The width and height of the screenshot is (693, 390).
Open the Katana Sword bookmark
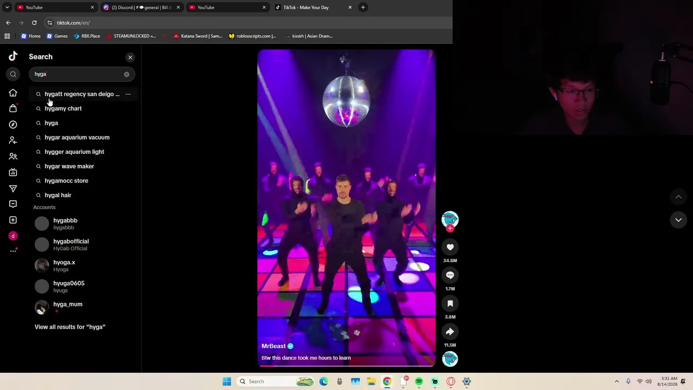point(198,36)
